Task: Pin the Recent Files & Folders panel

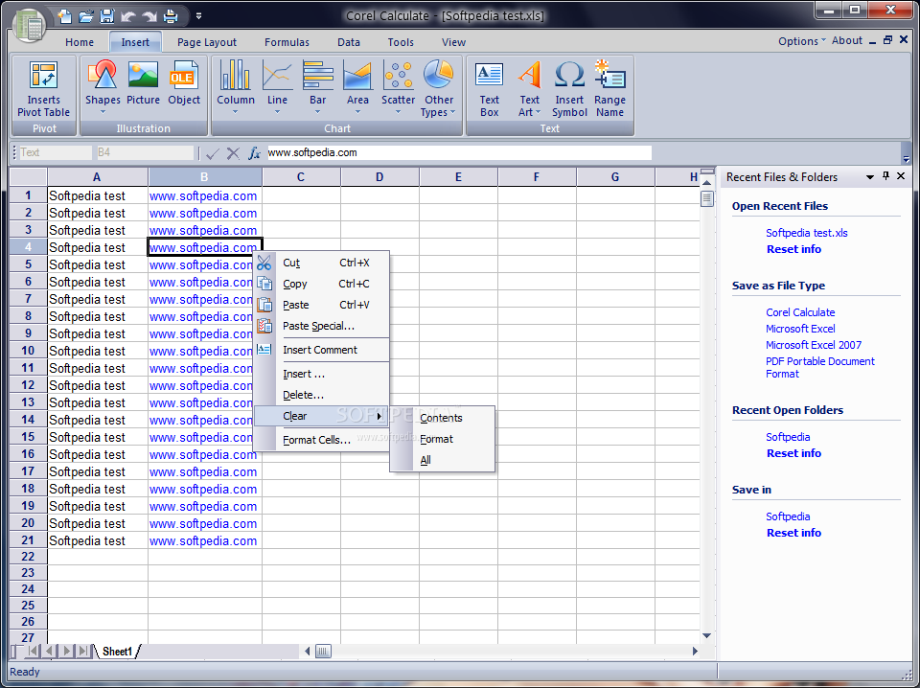Action: [885, 176]
